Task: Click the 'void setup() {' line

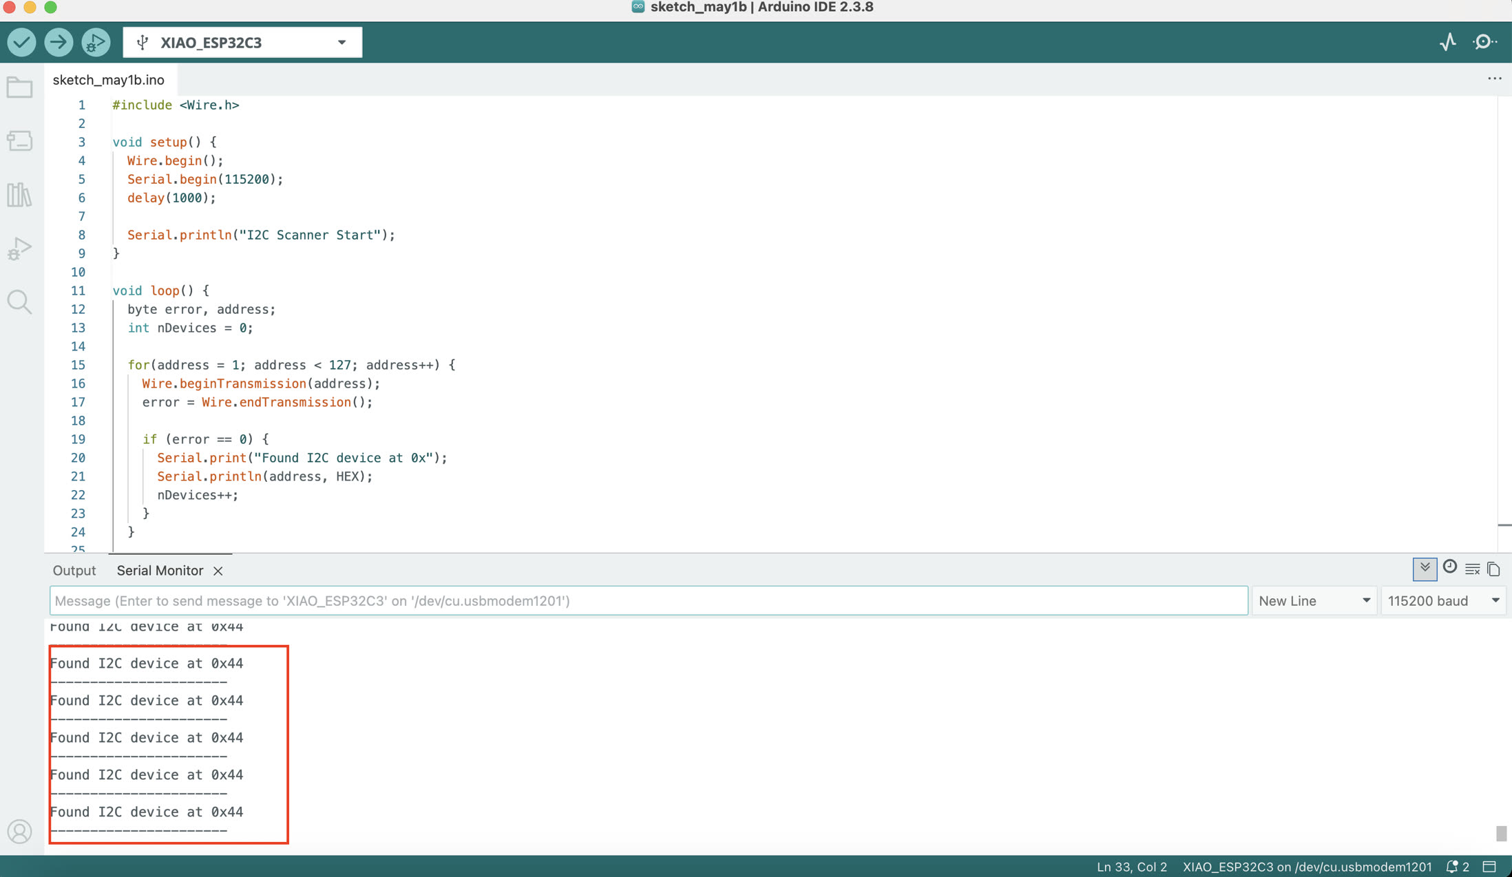Action: [x=165, y=142]
